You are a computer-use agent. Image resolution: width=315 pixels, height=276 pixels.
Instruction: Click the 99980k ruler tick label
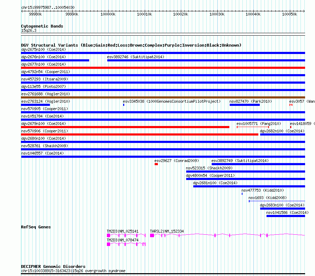pyautogui.click(x=35, y=14)
